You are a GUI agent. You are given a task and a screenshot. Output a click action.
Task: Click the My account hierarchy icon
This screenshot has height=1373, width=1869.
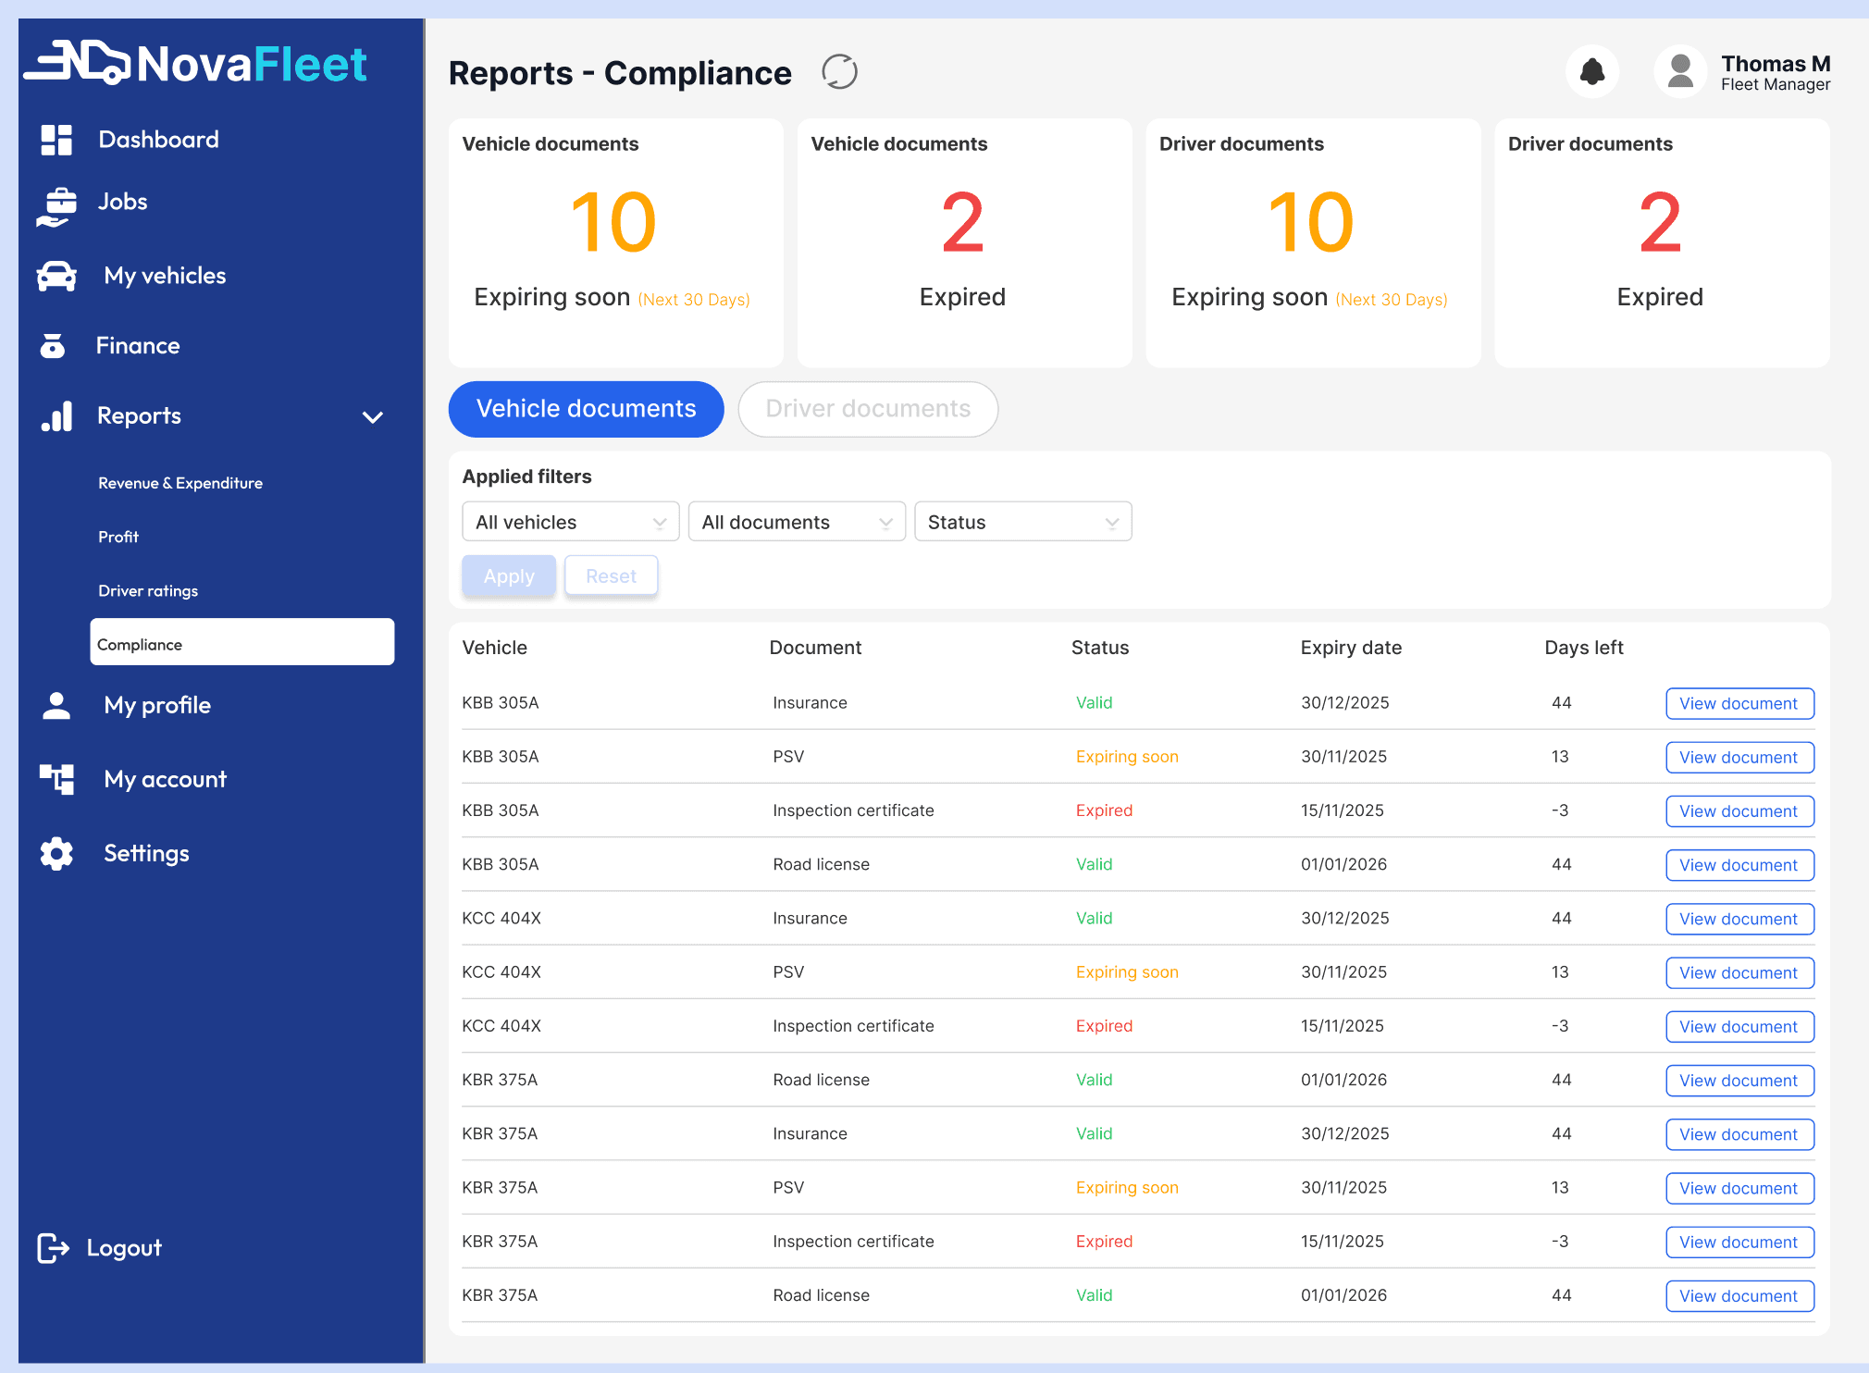56,779
